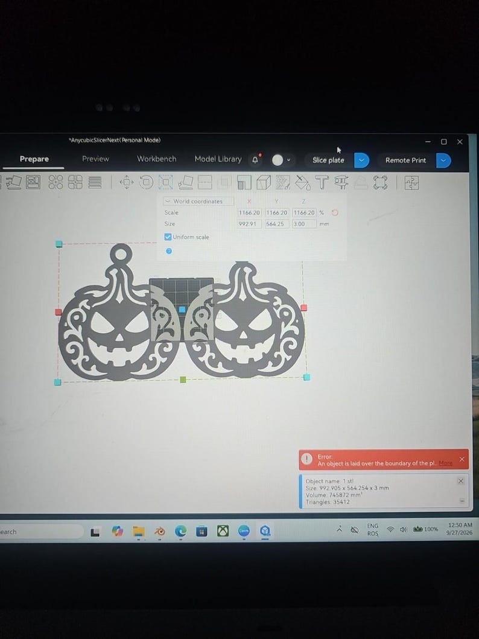This screenshot has width=479, height=639.
Task: Click the blue center handle on the plate
Action: tap(182, 310)
